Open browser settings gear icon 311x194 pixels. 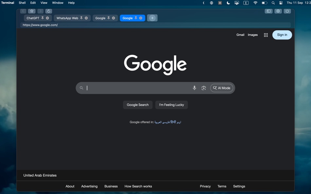pos(278,11)
